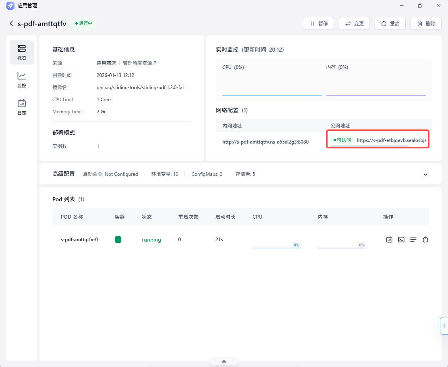Image resolution: width=448 pixels, height=367 pixels.
Task: Click the 应用商店 source text
Action: [106, 63]
